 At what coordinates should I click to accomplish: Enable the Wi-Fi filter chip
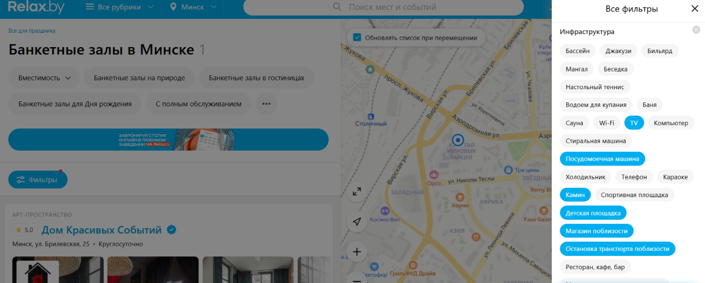[607, 123]
